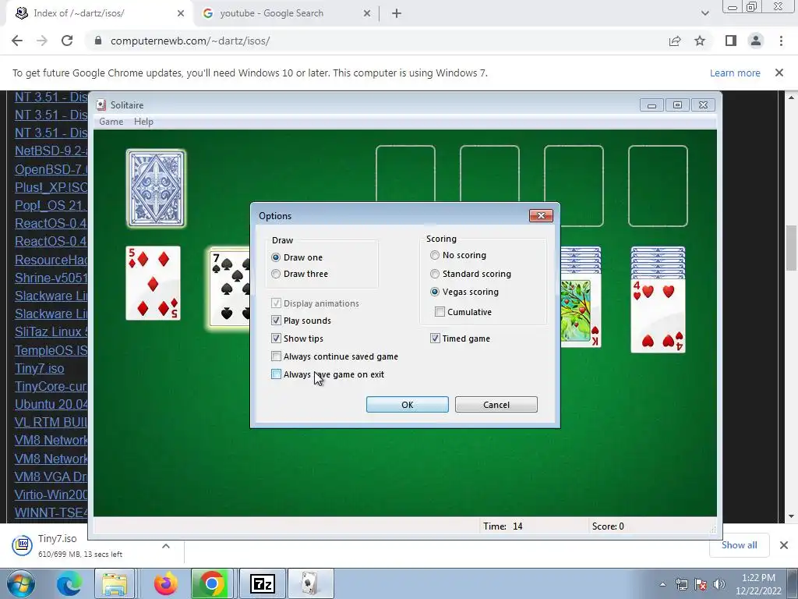Image resolution: width=798 pixels, height=599 pixels.
Task: Open the Tiny7.iso link
Action: pos(39,368)
